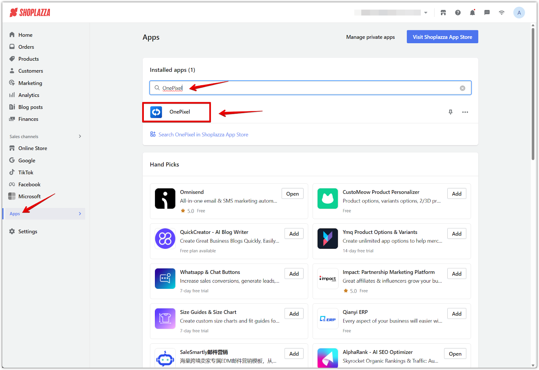This screenshot has width=539, height=370.
Task: Click the Impact app icon
Action: [327, 279]
